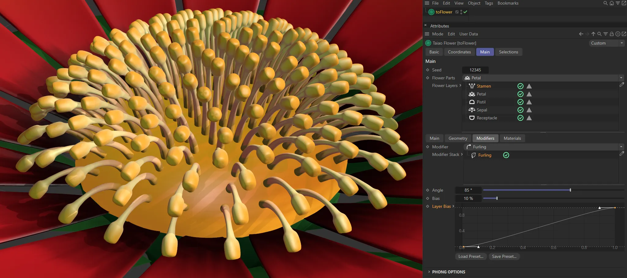Screen dimensions: 627x278
Task: Click the Save Preset button
Action: [504, 256]
